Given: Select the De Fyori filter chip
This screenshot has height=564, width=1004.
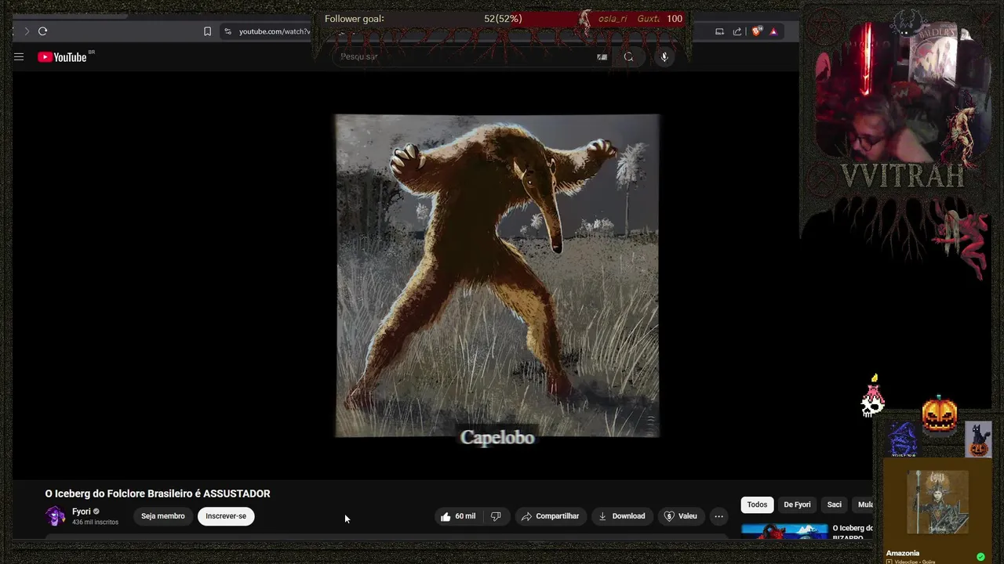Looking at the screenshot, I should [797, 504].
